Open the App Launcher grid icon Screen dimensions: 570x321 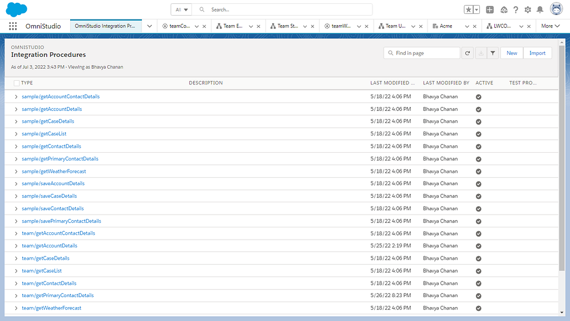(13, 26)
